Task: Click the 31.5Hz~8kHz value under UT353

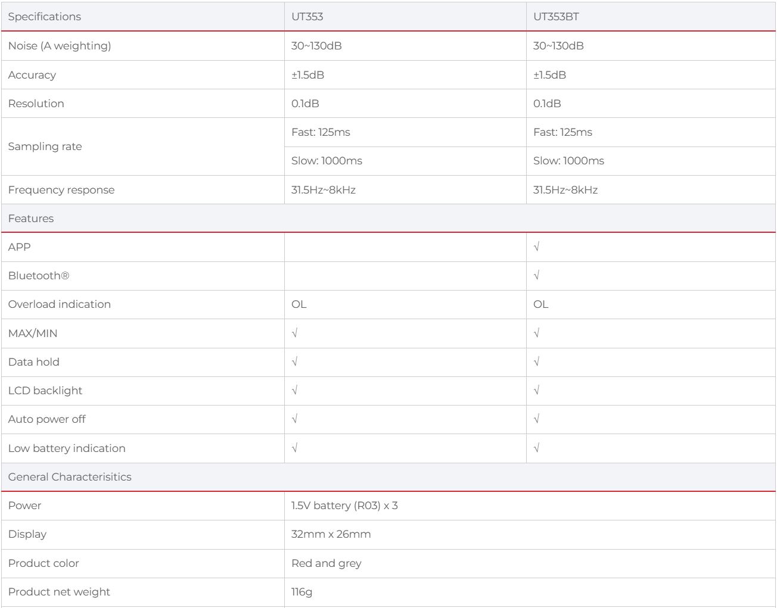Action: click(324, 190)
